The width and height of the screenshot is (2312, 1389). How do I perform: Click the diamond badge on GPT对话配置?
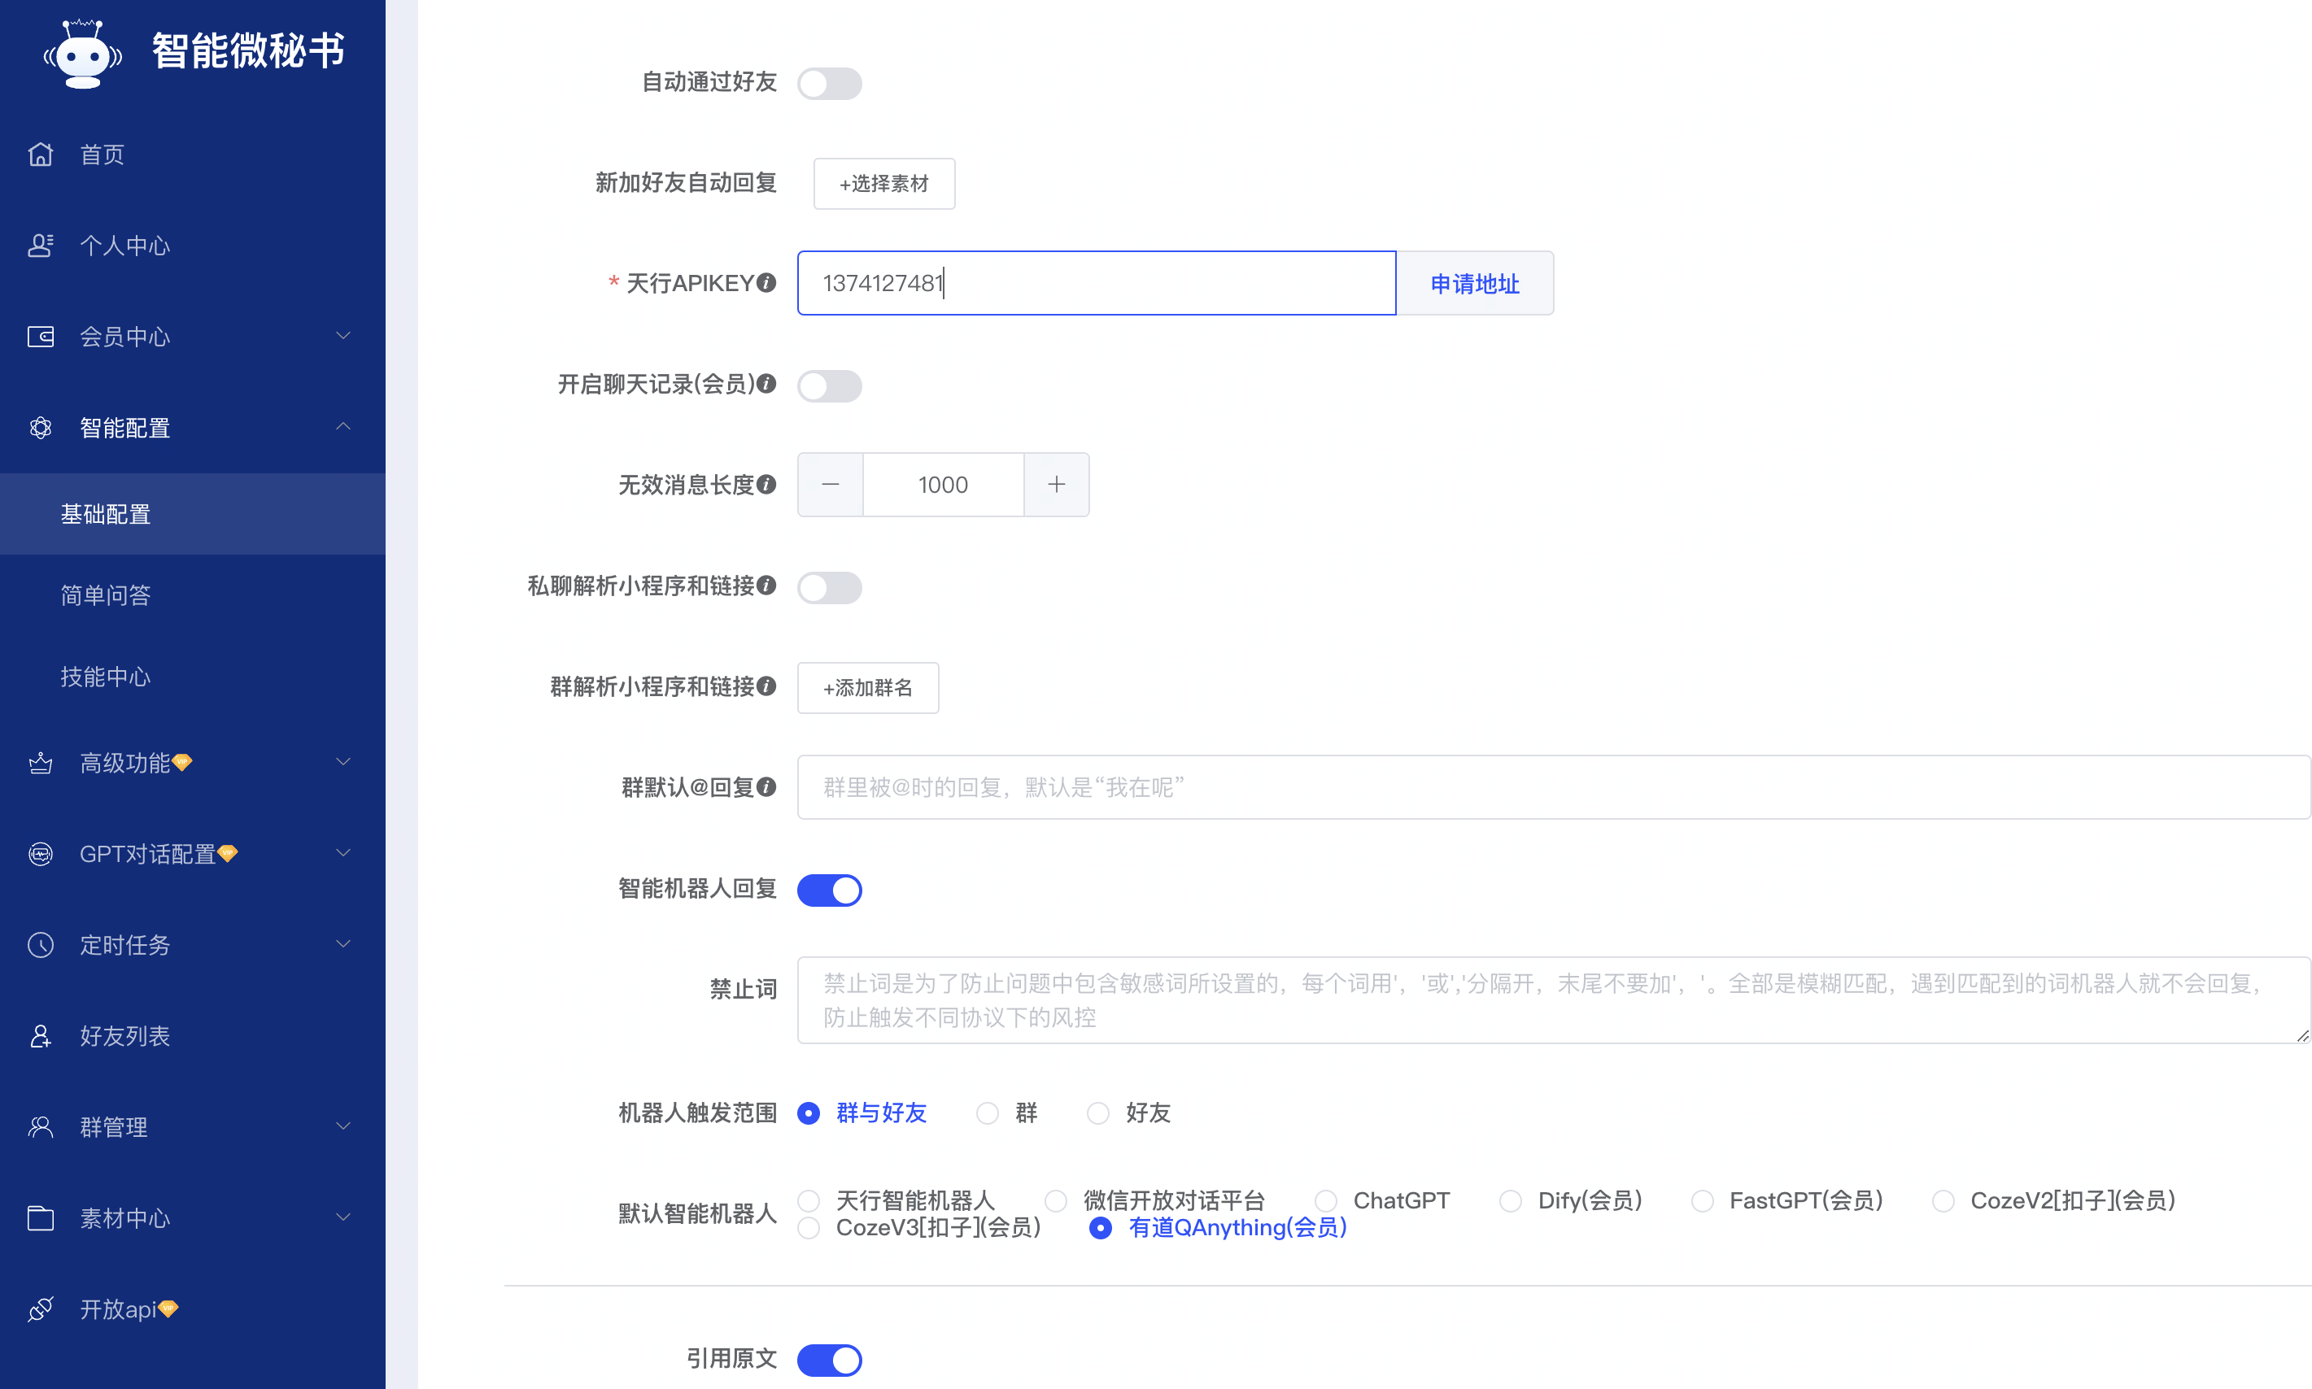coord(228,853)
